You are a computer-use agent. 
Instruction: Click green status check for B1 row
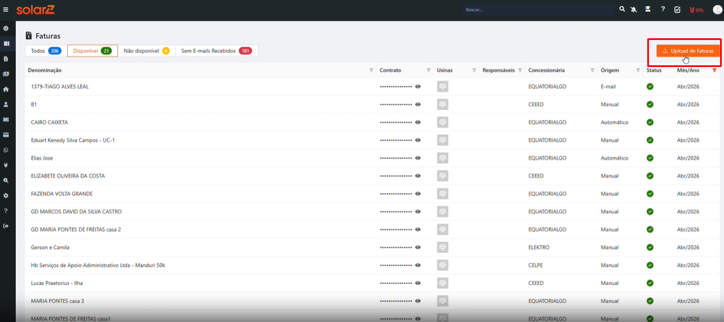(x=650, y=105)
